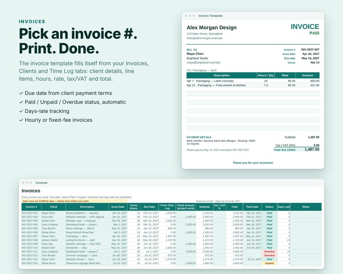Click the large green INVOICE heading
Screen dimensions: 343x274
coord(305,27)
